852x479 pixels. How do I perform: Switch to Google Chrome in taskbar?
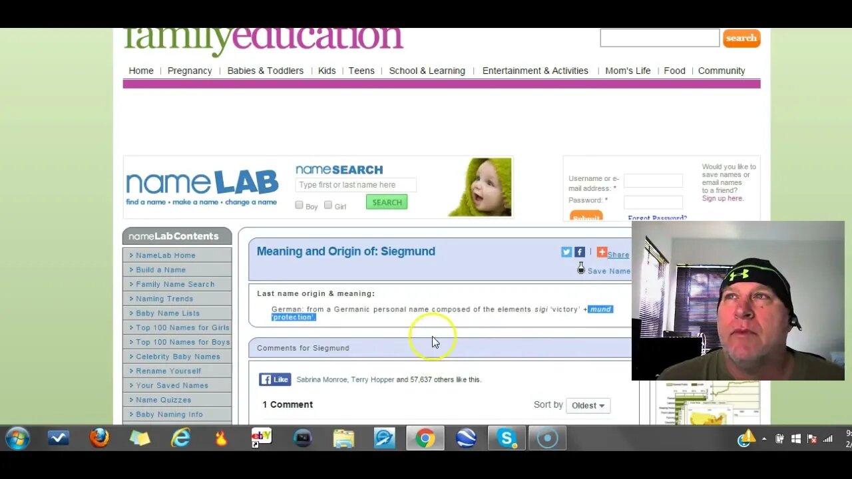coord(425,438)
